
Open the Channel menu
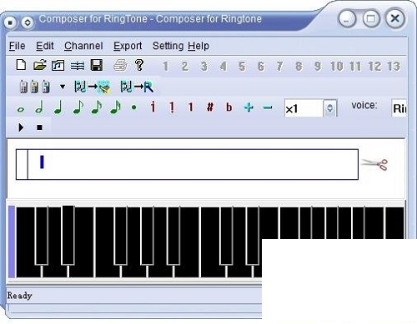83,46
